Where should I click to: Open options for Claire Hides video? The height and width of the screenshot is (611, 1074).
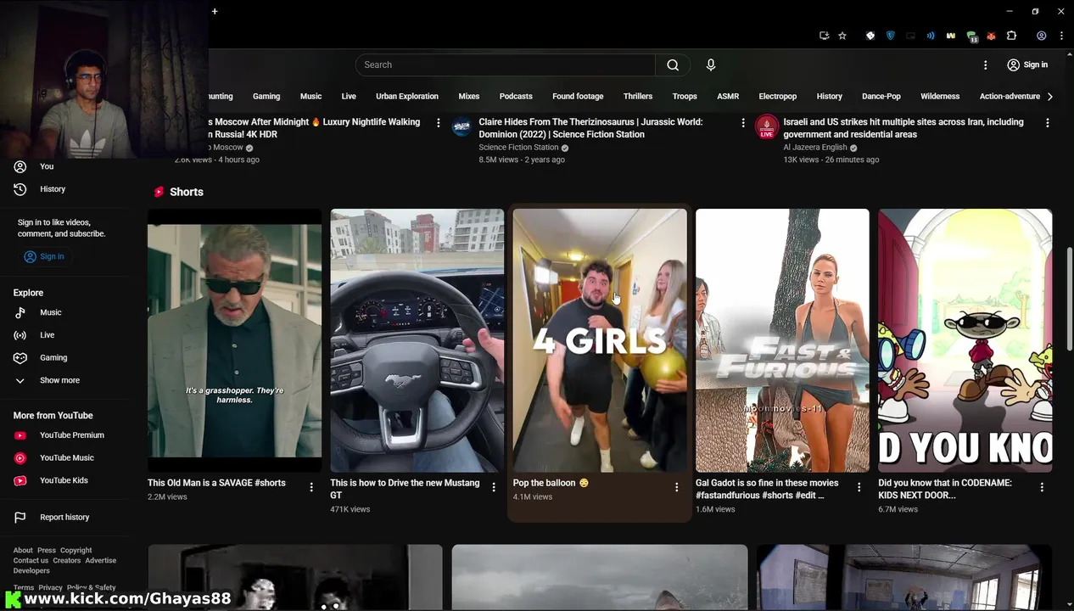tap(743, 123)
